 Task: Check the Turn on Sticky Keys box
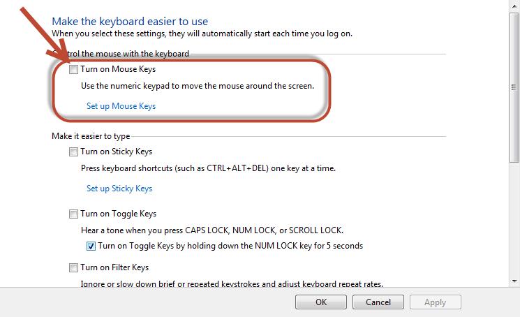tap(74, 152)
